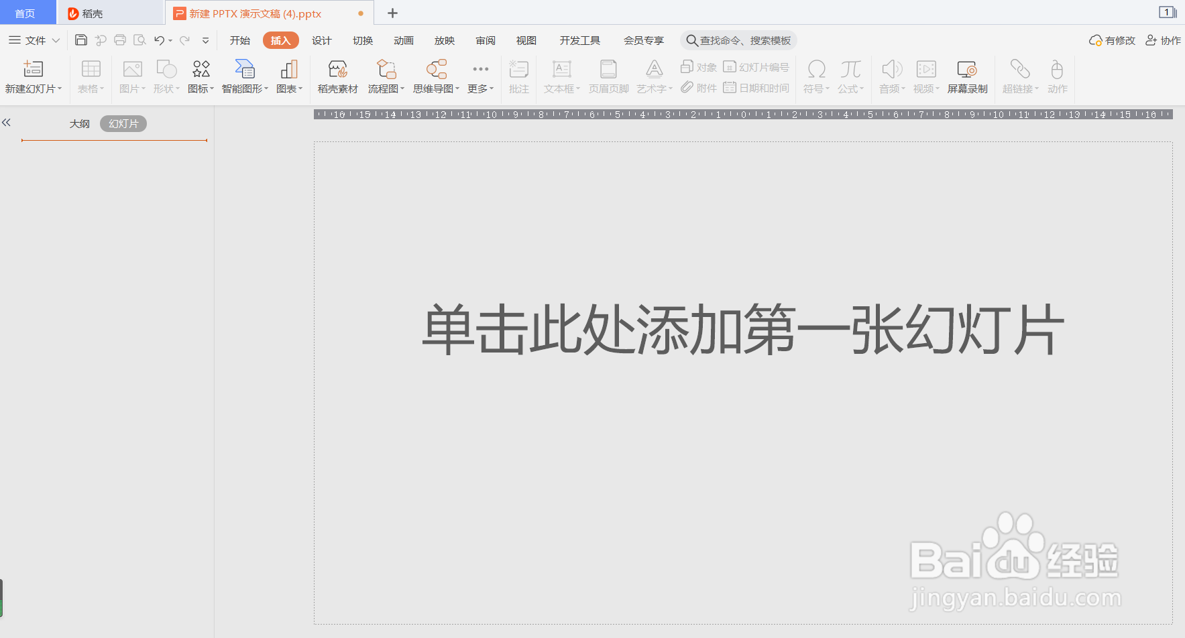Click the Video (视频) icon
Viewport: 1185px width, 638px height.
tap(926, 68)
